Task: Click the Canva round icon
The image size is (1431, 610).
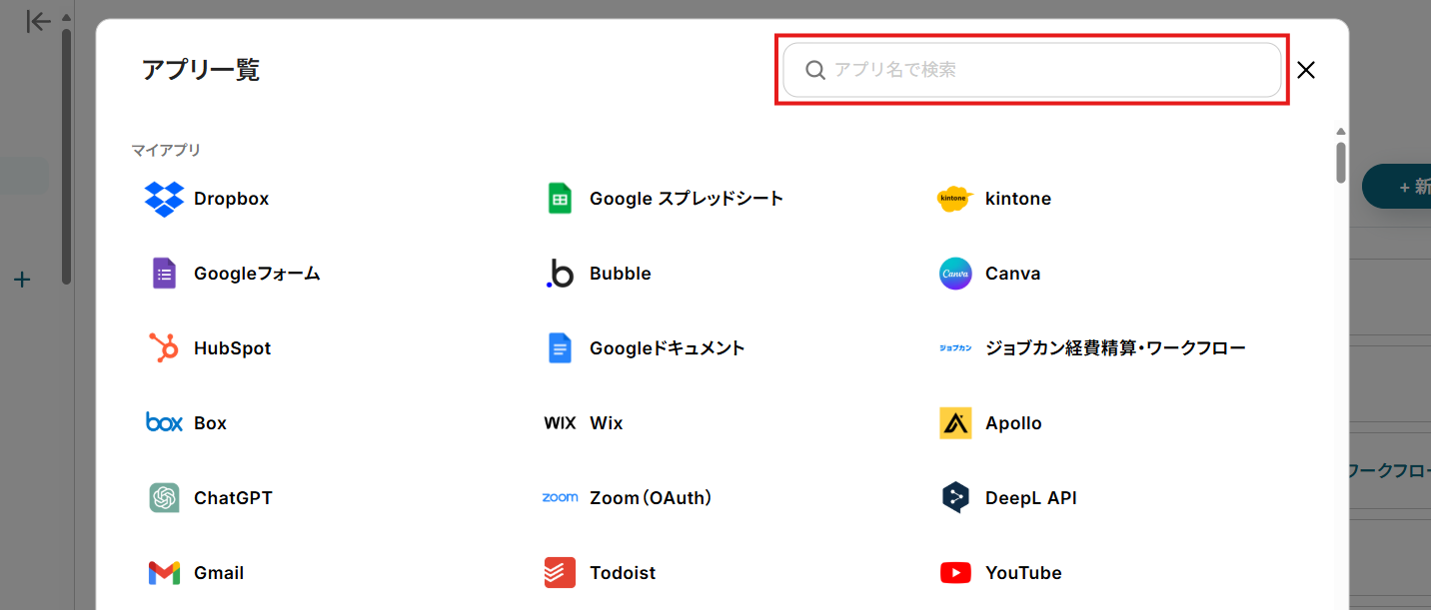Action: [955, 274]
